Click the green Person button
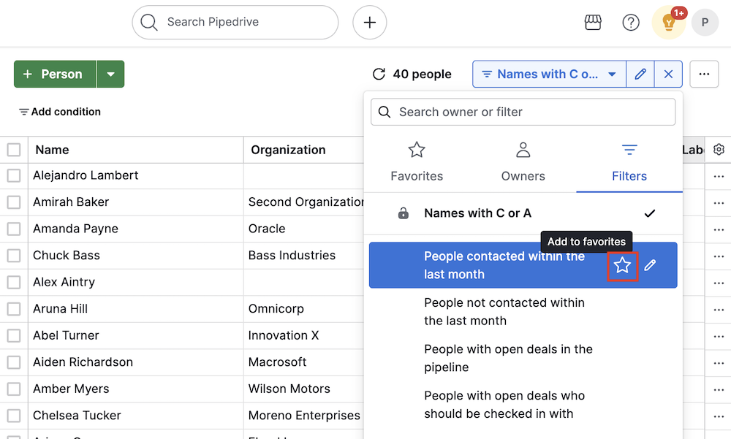 click(x=54, y=74)
